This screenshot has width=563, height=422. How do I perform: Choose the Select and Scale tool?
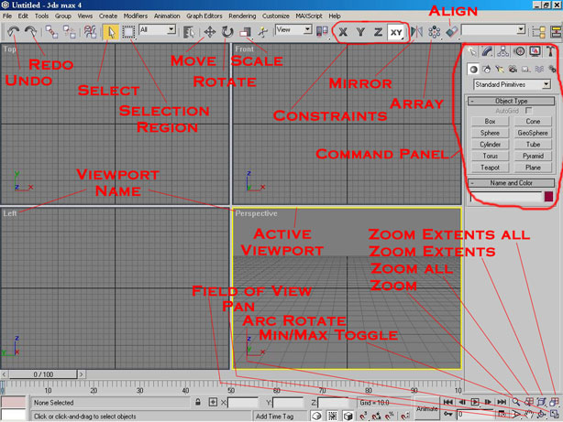tap(245, 32)
